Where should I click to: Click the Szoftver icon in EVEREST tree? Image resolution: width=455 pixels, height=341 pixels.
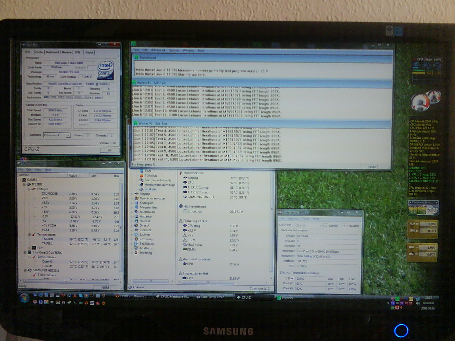(136, 235)
